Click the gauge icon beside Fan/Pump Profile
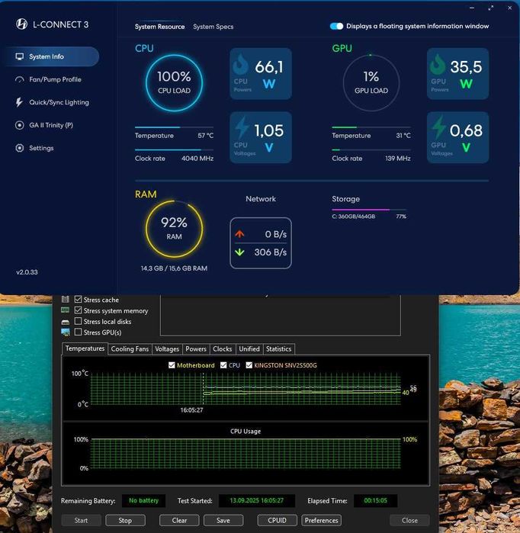 click(20, 79)
